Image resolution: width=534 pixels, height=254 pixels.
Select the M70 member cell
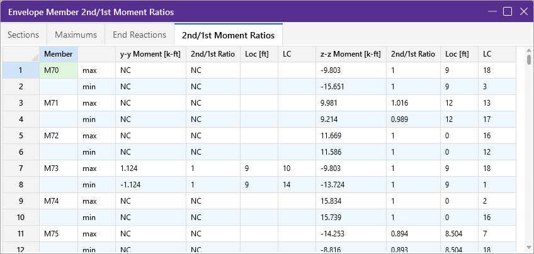click(59, 70)
